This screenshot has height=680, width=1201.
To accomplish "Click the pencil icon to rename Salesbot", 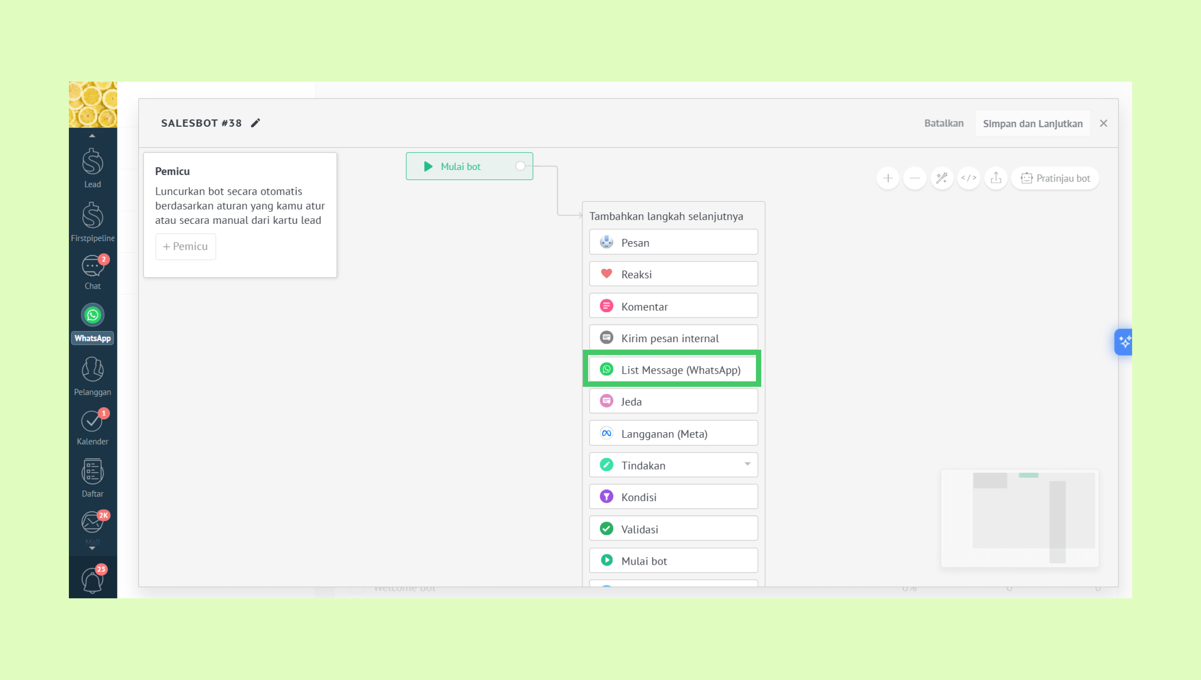I will [255, 123].
